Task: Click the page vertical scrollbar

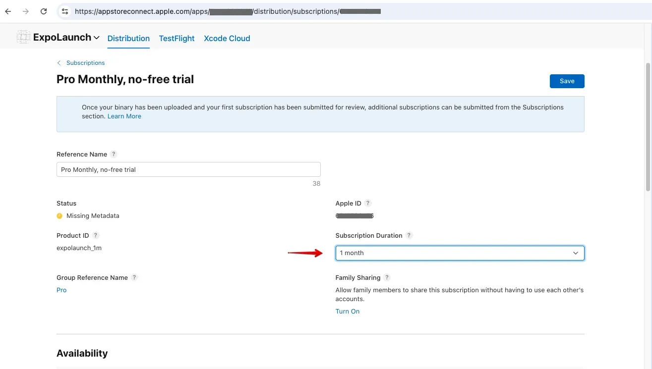Action: 648,126
